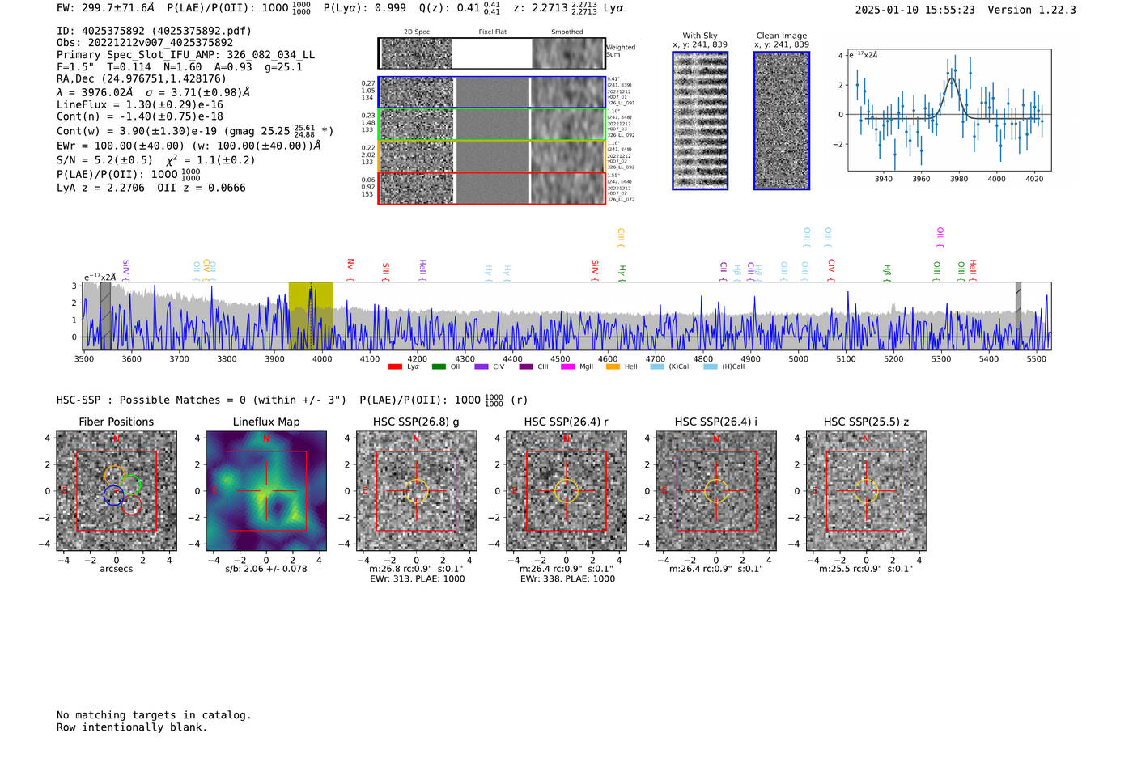
Task: Click the green-framed row 2D Spec cutout
Action: click(x=417, y=125)
